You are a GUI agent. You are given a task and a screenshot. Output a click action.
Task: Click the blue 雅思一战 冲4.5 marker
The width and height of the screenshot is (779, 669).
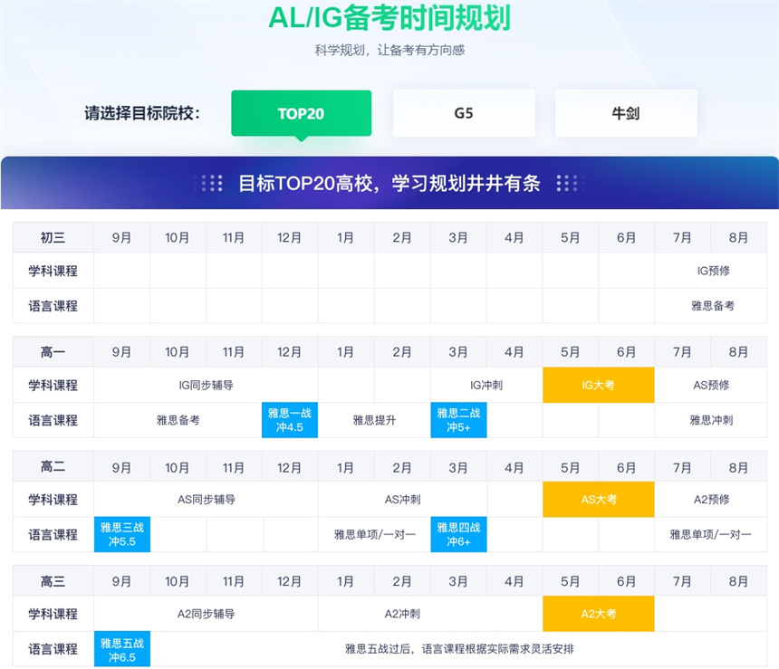point(290,420)
